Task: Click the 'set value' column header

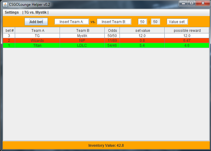Action: (x=142, y=30)
